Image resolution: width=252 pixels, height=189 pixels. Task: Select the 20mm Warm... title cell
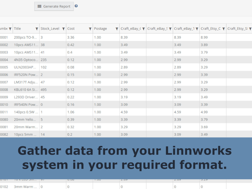click(26, 127)
